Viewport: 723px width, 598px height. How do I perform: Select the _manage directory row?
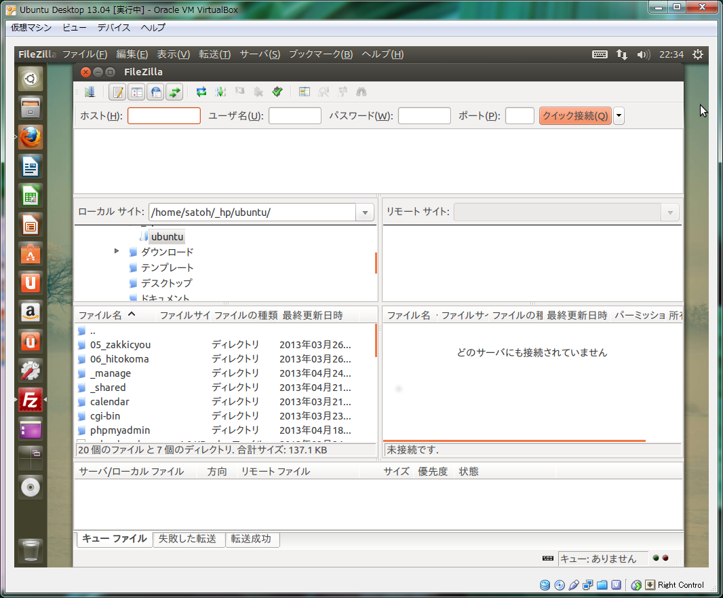point(225,373)
